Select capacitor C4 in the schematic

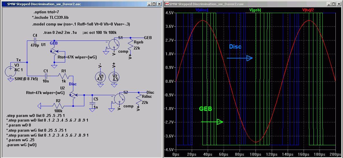tap(35, 41)
